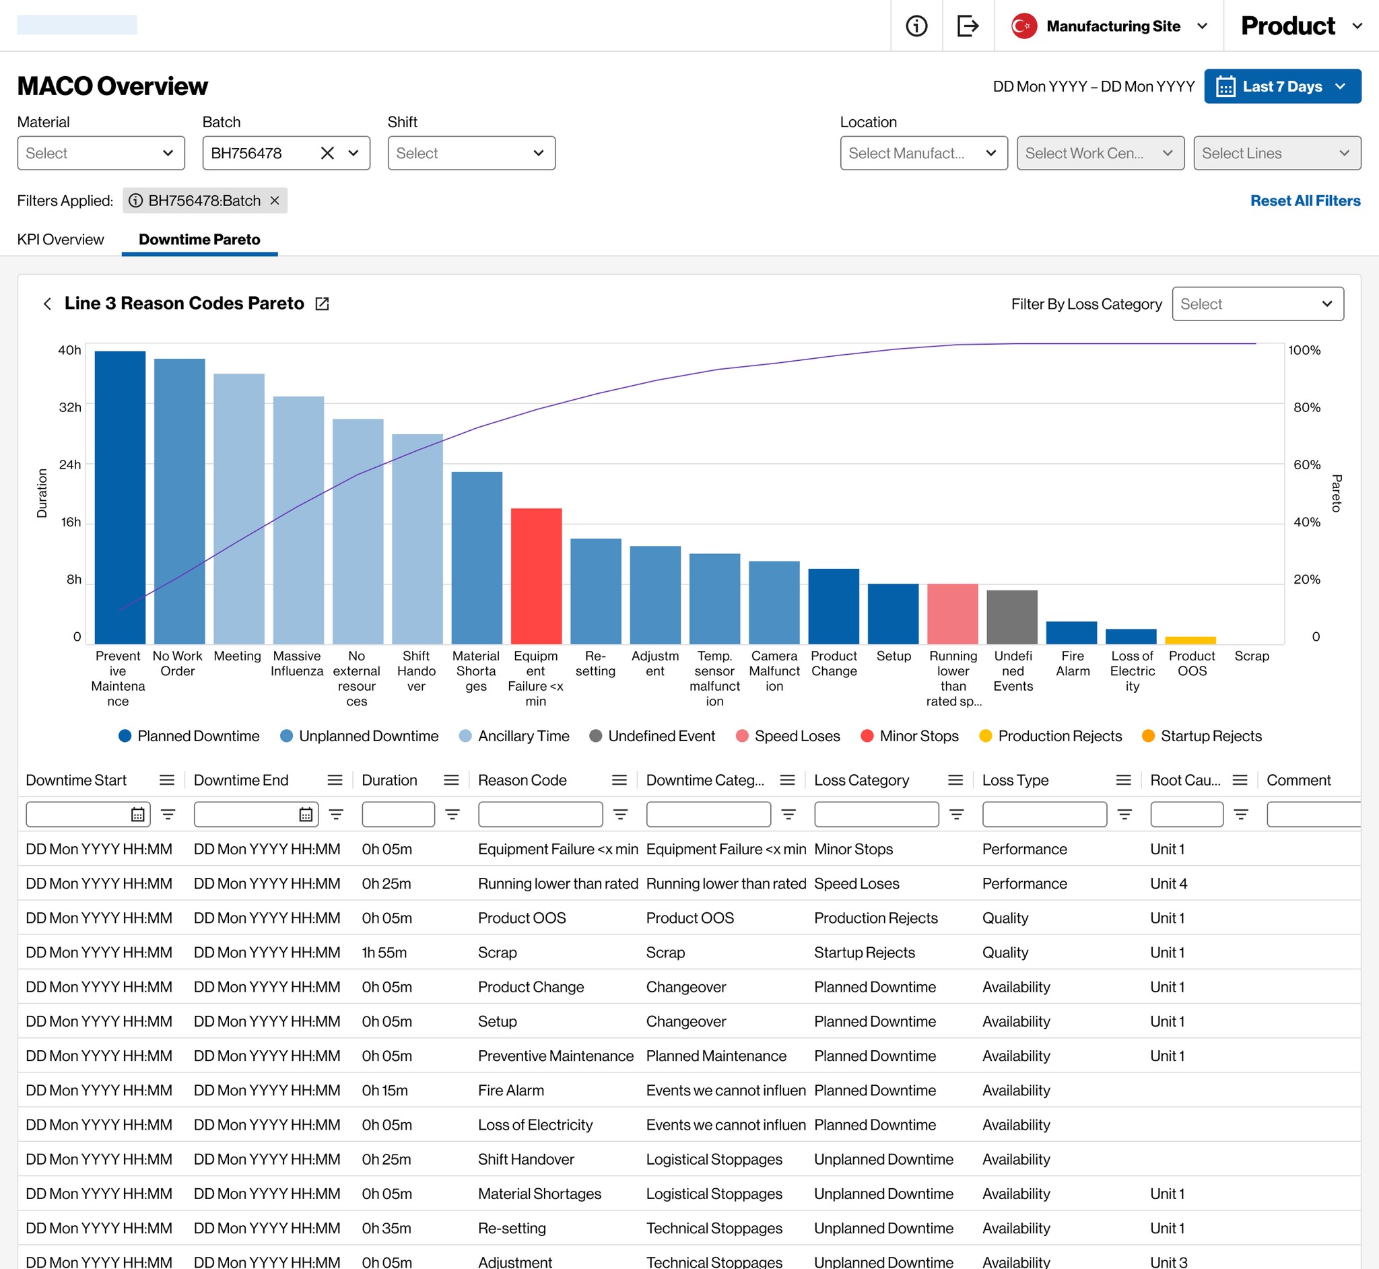Open Reason Code column menu icon
Image resolution: width=1379 pixels, height=1269 pixels.
pos(619,780)
